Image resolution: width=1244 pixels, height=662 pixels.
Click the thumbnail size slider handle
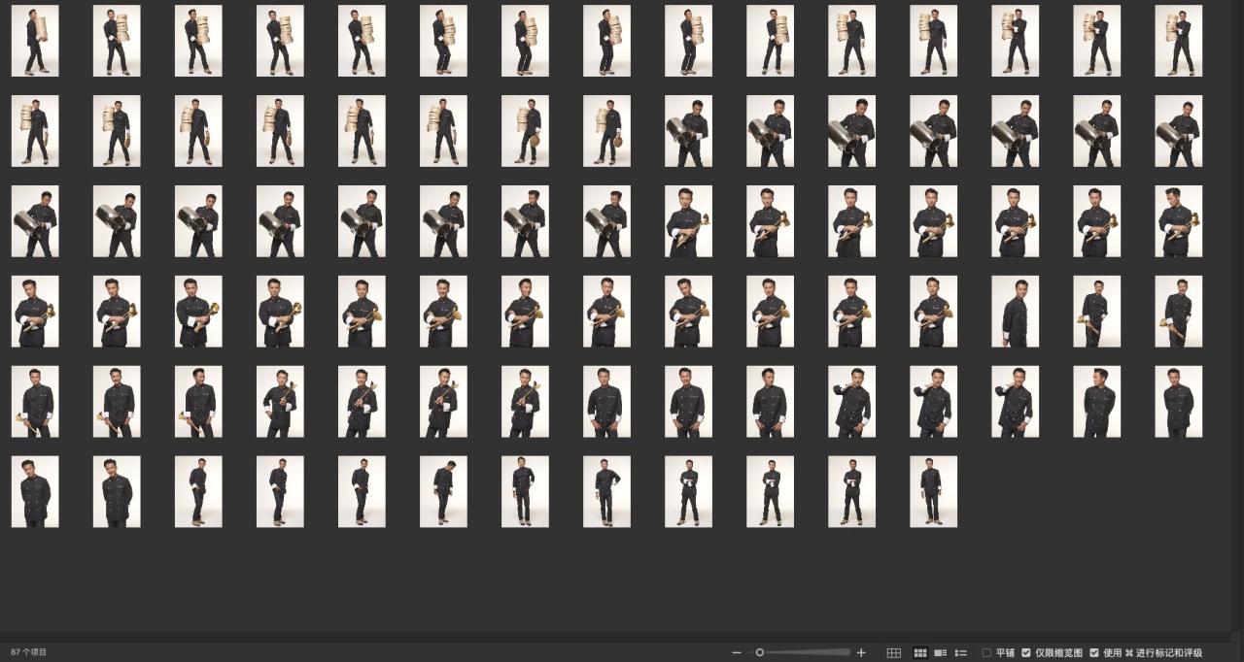pos(760,652)
